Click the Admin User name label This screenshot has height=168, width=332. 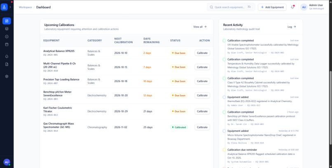pos(316,5)
